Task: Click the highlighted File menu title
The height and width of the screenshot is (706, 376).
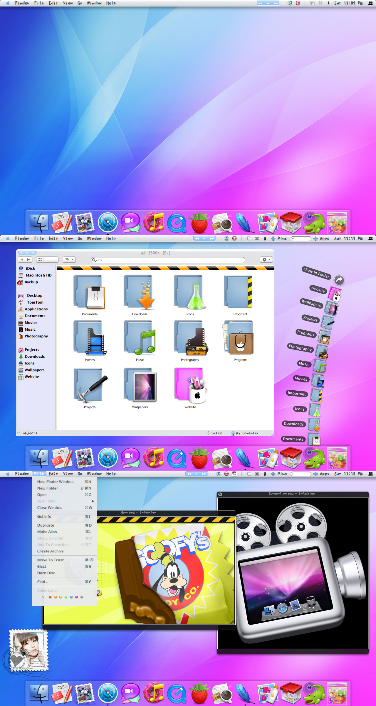Action: tap(39, 474)
